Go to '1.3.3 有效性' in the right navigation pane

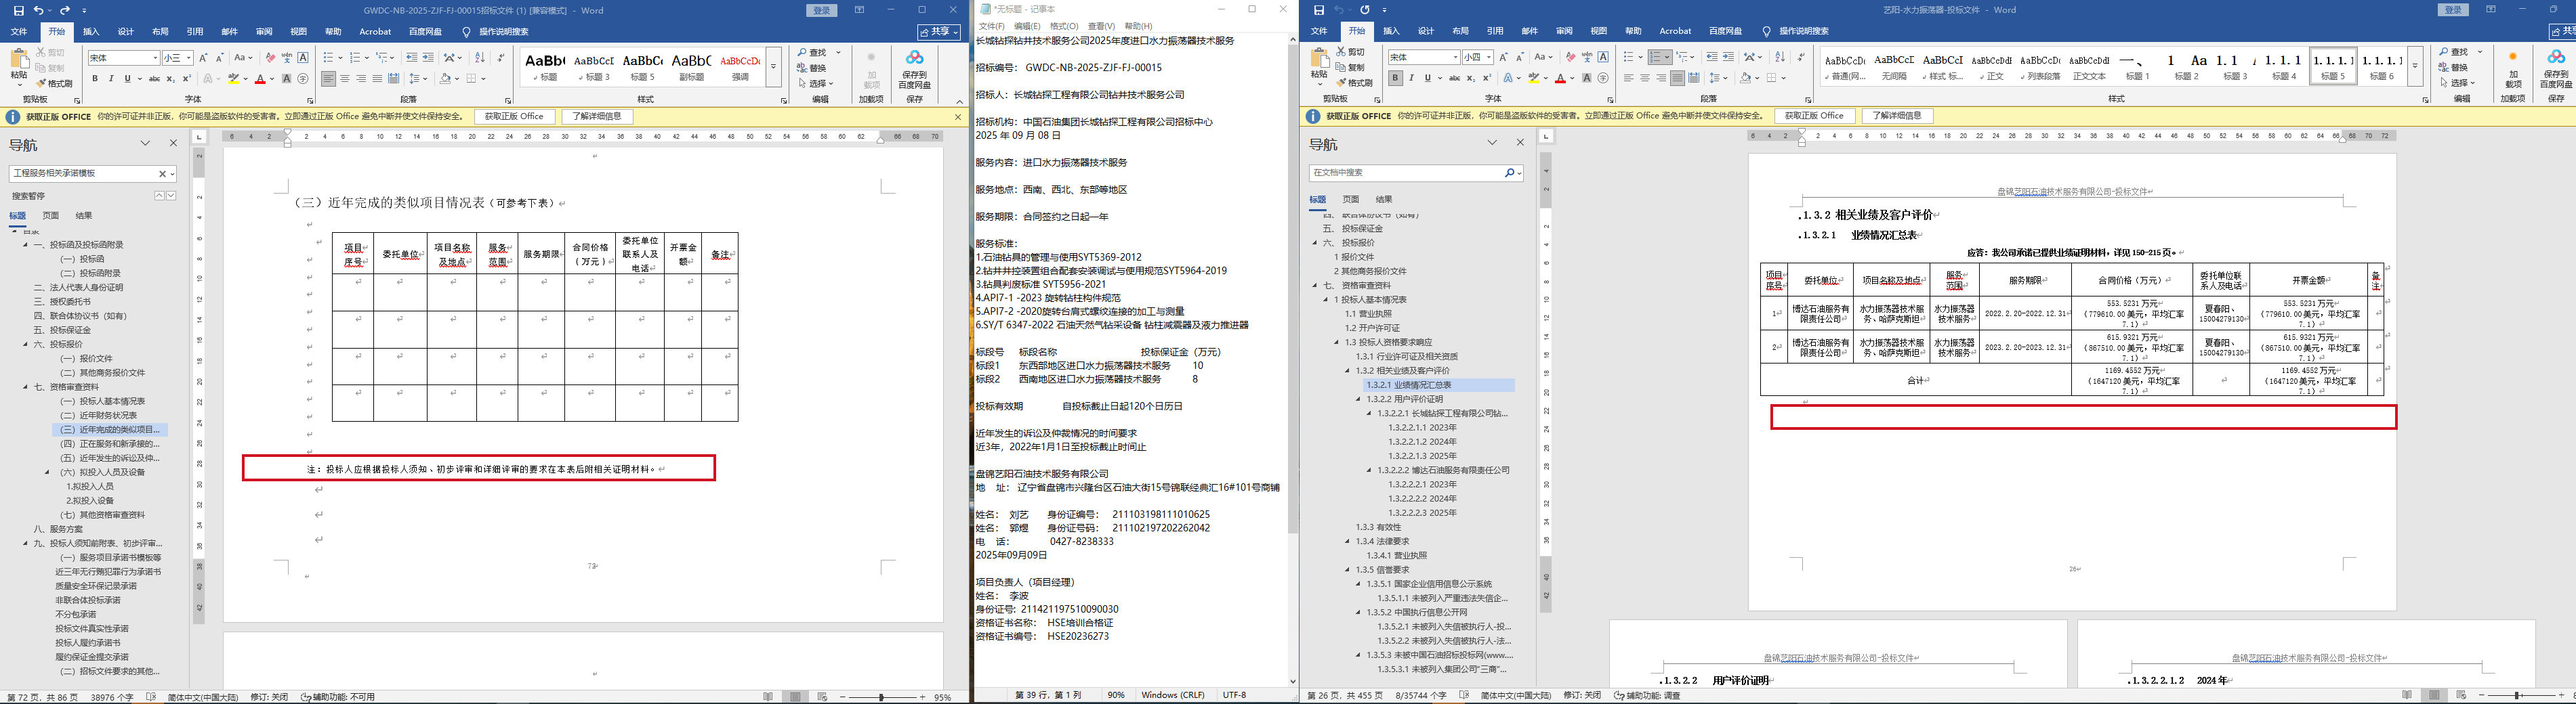pyautogui.click(x=1378, y=527)
